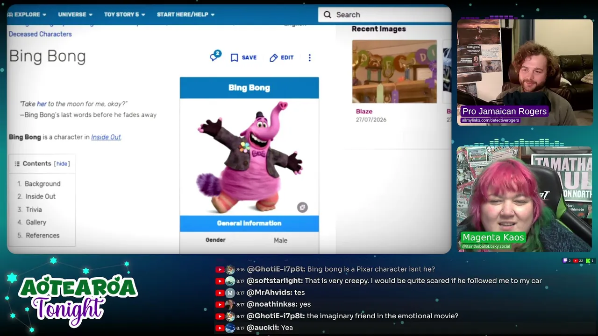The image size is (598, 336).
Task: Click the Magenta Kaos webcam feed
Action: tap(525, 199)
